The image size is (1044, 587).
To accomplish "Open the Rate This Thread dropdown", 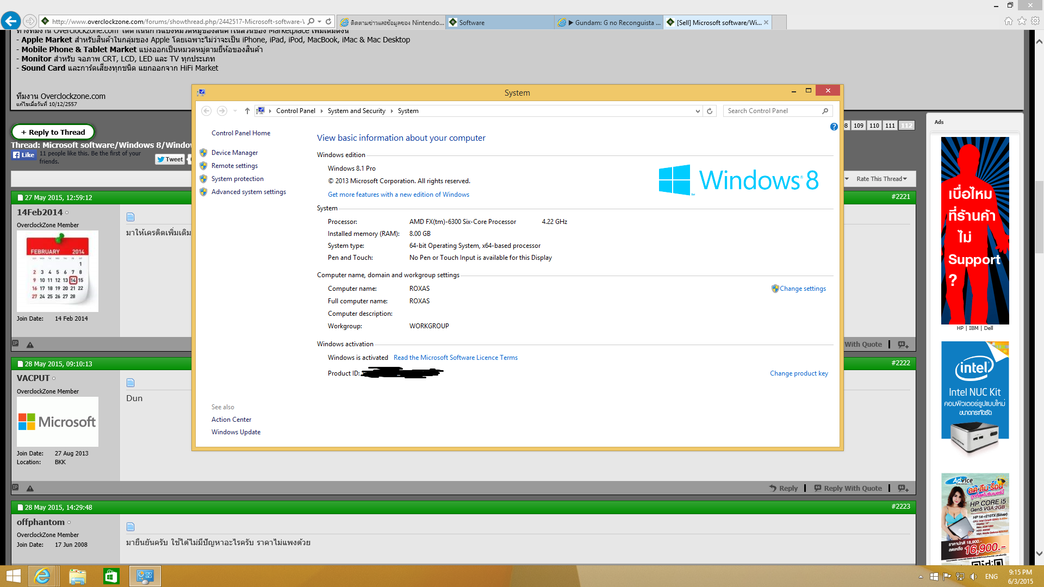I will tap(881, 179).
